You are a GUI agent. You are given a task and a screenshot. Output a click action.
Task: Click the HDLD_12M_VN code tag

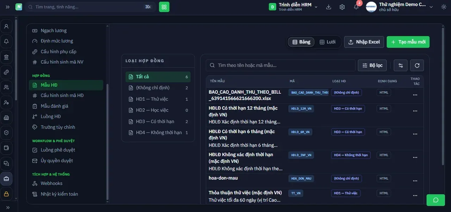pos(301,109)
